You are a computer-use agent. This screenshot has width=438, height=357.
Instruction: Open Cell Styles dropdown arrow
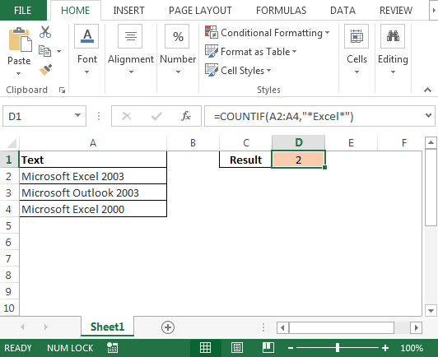point(268,71)
